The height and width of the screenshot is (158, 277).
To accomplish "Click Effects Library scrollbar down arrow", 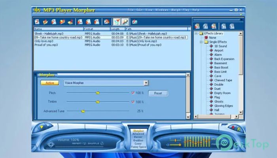I will coord(241,112).
